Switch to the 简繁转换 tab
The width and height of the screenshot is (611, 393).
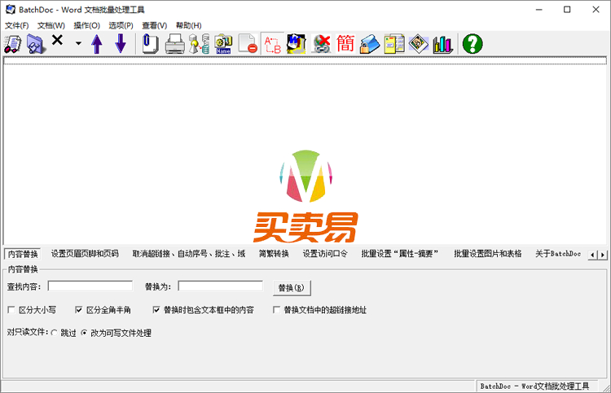(x=274, y=254)
